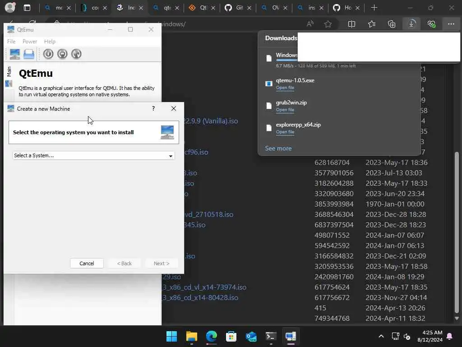Image resolution: width=462 pixels, height=347 pixels.
Task: Open file link under explorerpp_x64.zip
Action: (x=285, y=132)
